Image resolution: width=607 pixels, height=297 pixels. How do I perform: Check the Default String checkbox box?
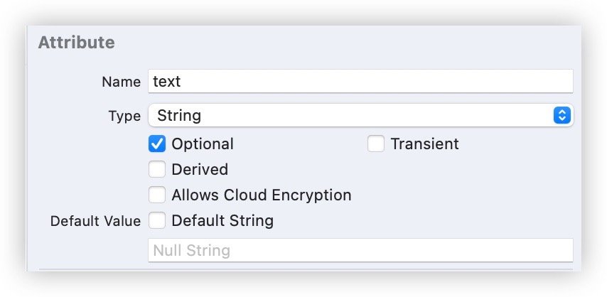click(157, 221)
